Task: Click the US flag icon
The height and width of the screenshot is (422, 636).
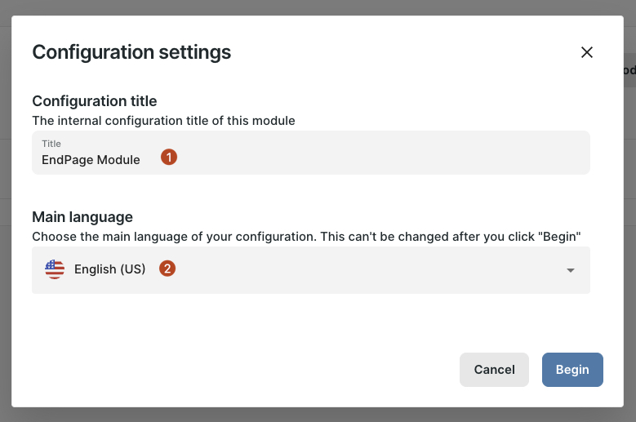Action: coord(55,269)
